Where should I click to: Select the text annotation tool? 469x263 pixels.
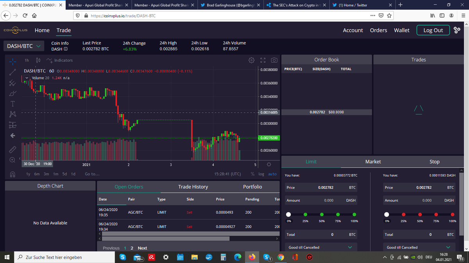pos(13,104)
